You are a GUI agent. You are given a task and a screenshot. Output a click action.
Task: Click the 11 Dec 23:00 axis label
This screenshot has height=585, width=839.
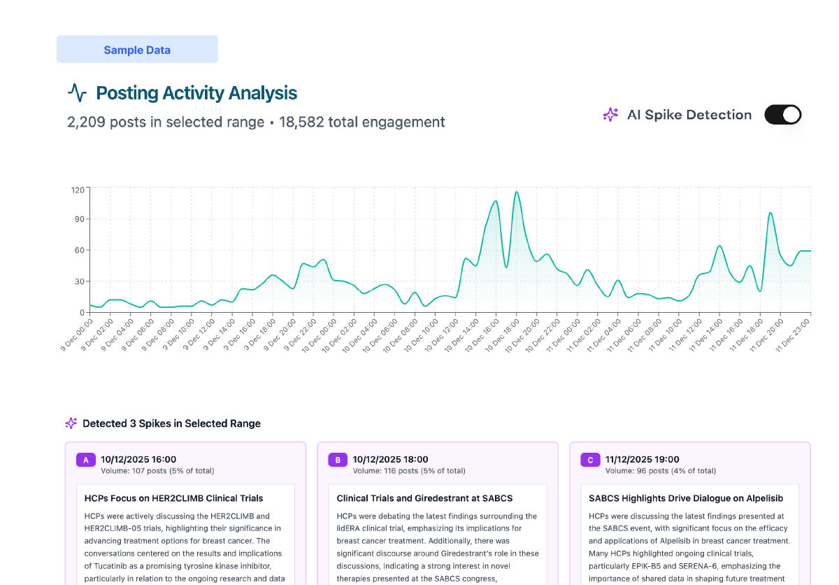[x=794, y=334]
